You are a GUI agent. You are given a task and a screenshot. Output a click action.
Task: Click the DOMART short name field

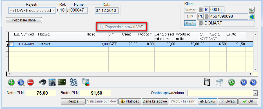229,23
